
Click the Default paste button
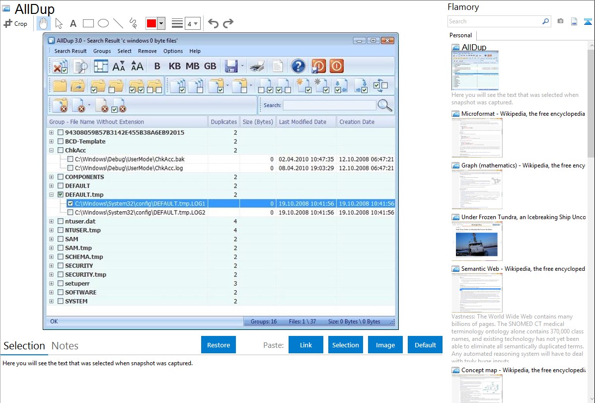tap(425, 345)
